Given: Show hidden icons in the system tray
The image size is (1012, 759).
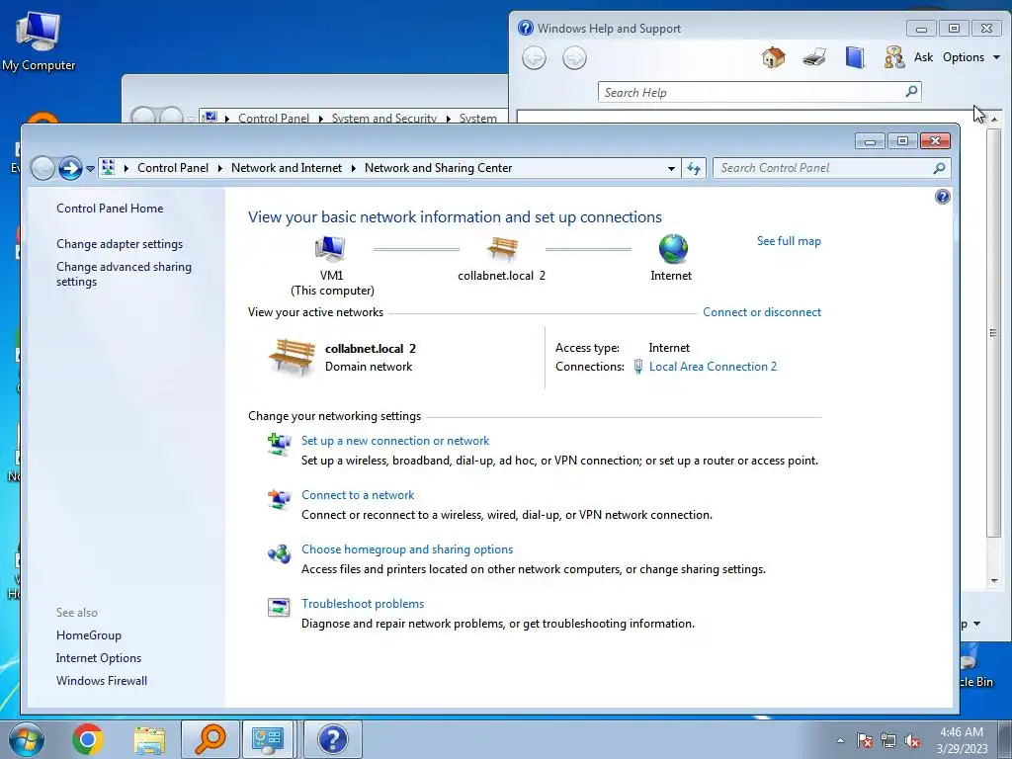Looking at the screenshot, I should [840, 740].
